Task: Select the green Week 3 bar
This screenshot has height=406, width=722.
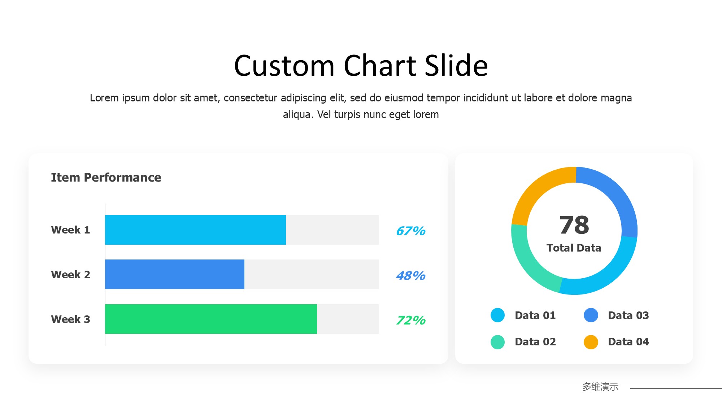Action: pos(211,319)
